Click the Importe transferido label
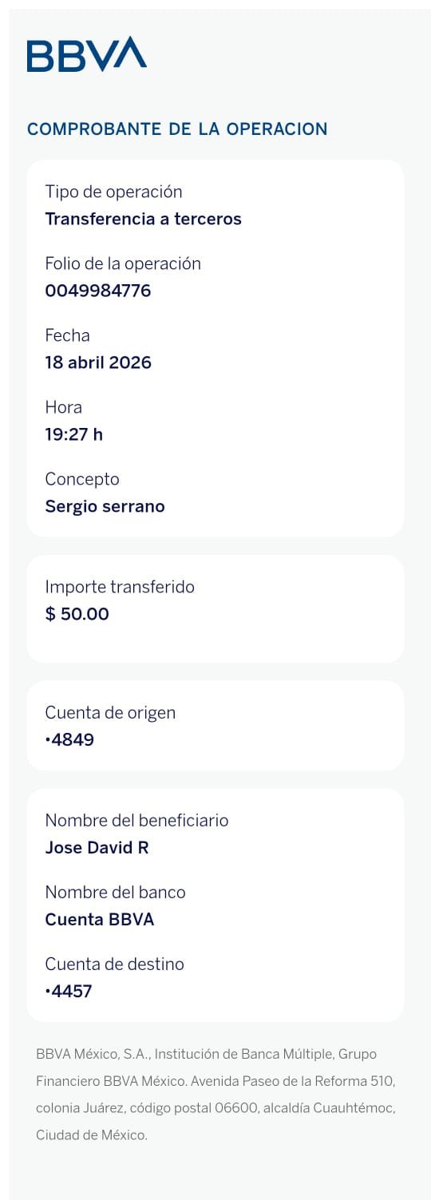Image resolution: width=431 pixels, height=1200 pixels. click(x=120, y=587)
